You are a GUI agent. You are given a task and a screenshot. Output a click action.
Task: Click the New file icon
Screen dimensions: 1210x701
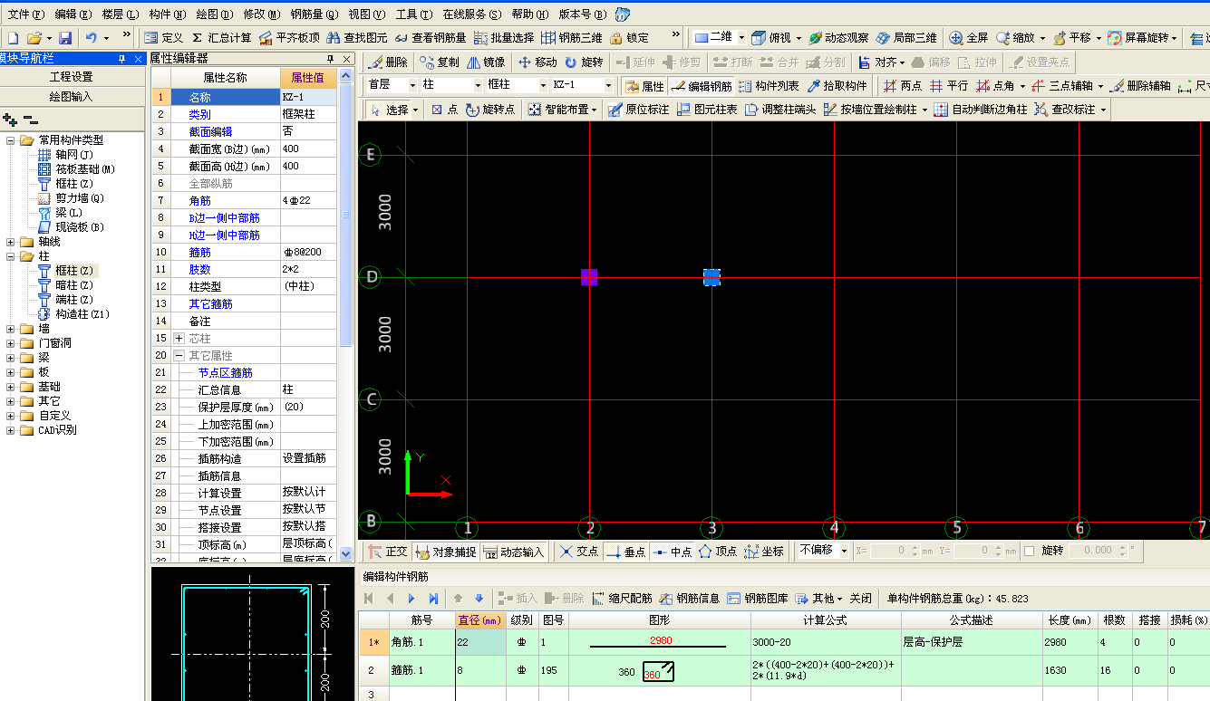(13, 38)
